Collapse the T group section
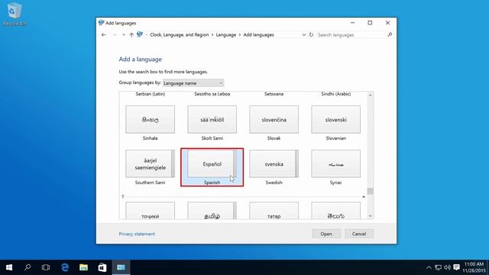The height and width of the screenshot is (275, 489). [364, 197]
